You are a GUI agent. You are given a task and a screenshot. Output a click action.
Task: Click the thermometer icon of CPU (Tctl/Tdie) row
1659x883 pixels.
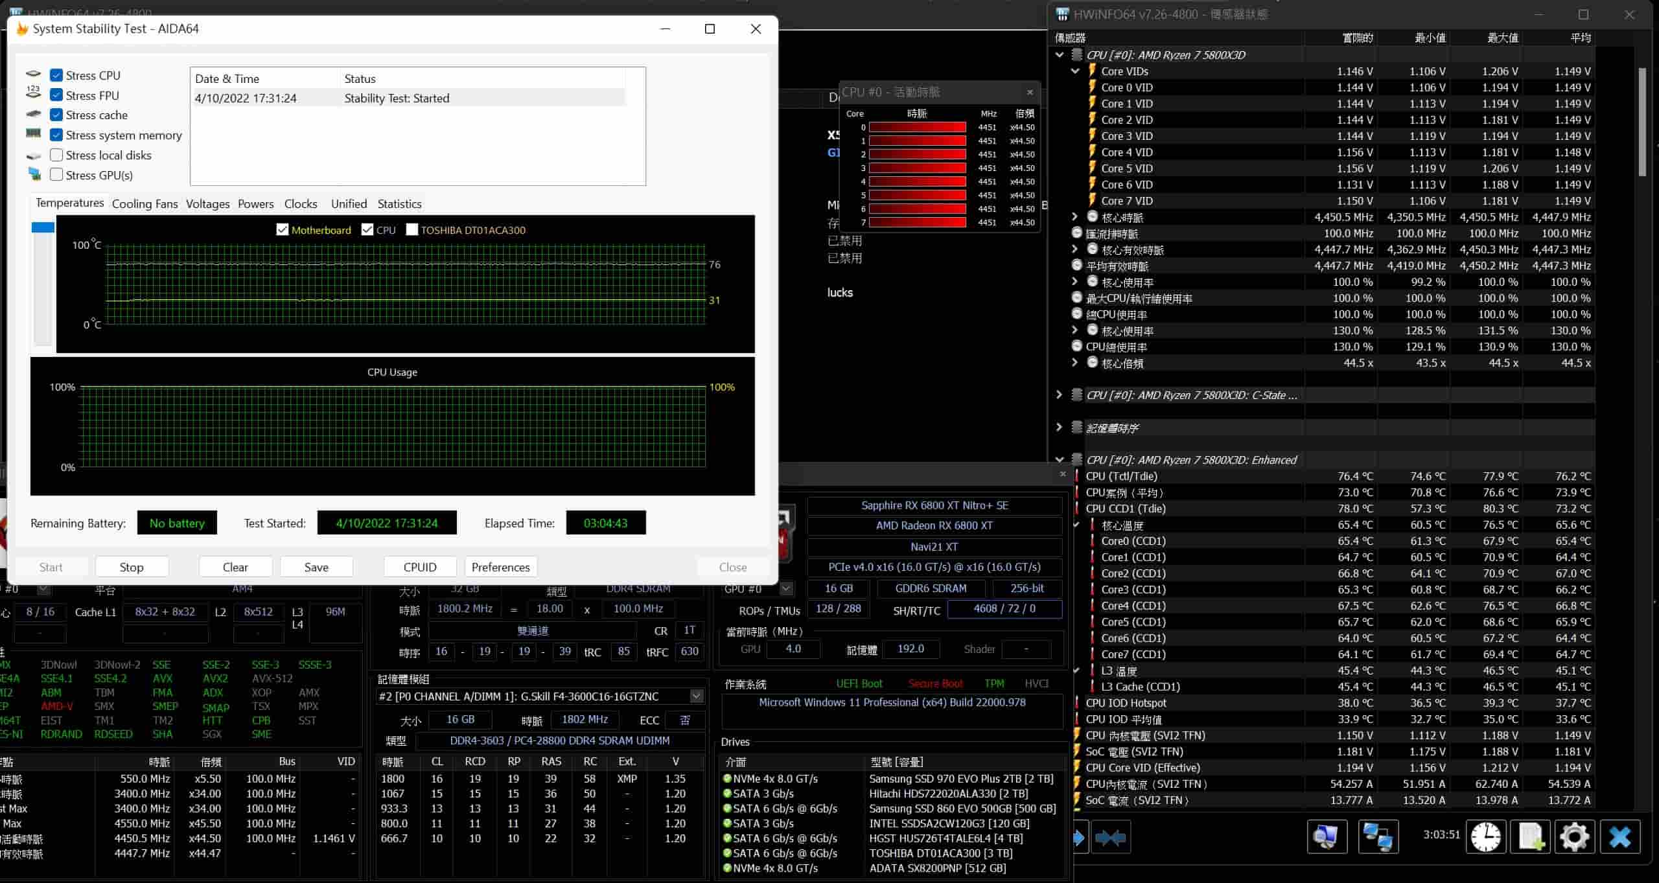pos(1077,476)
